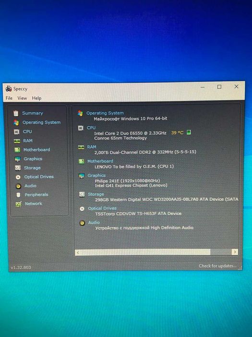This screenshot has height=337, width=252.
Task: Click the CPU heading link in summary
Action: [91, 128]
